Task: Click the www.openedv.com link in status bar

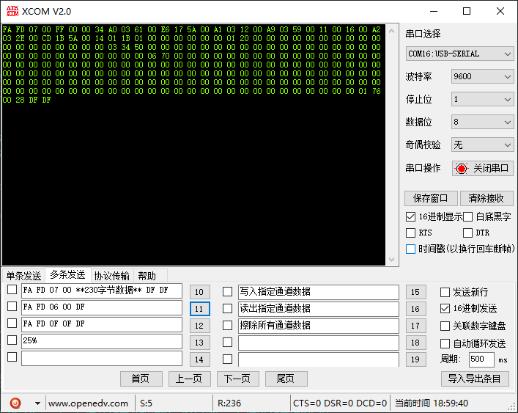Action: pyautogui.click(x=88, y=403)
